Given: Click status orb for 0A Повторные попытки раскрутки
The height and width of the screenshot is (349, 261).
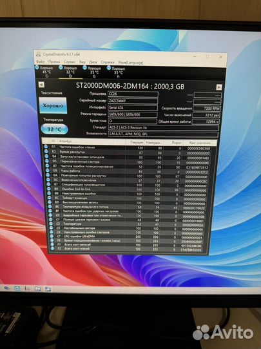Looking at the screenshot, I should tap(48, 175).
